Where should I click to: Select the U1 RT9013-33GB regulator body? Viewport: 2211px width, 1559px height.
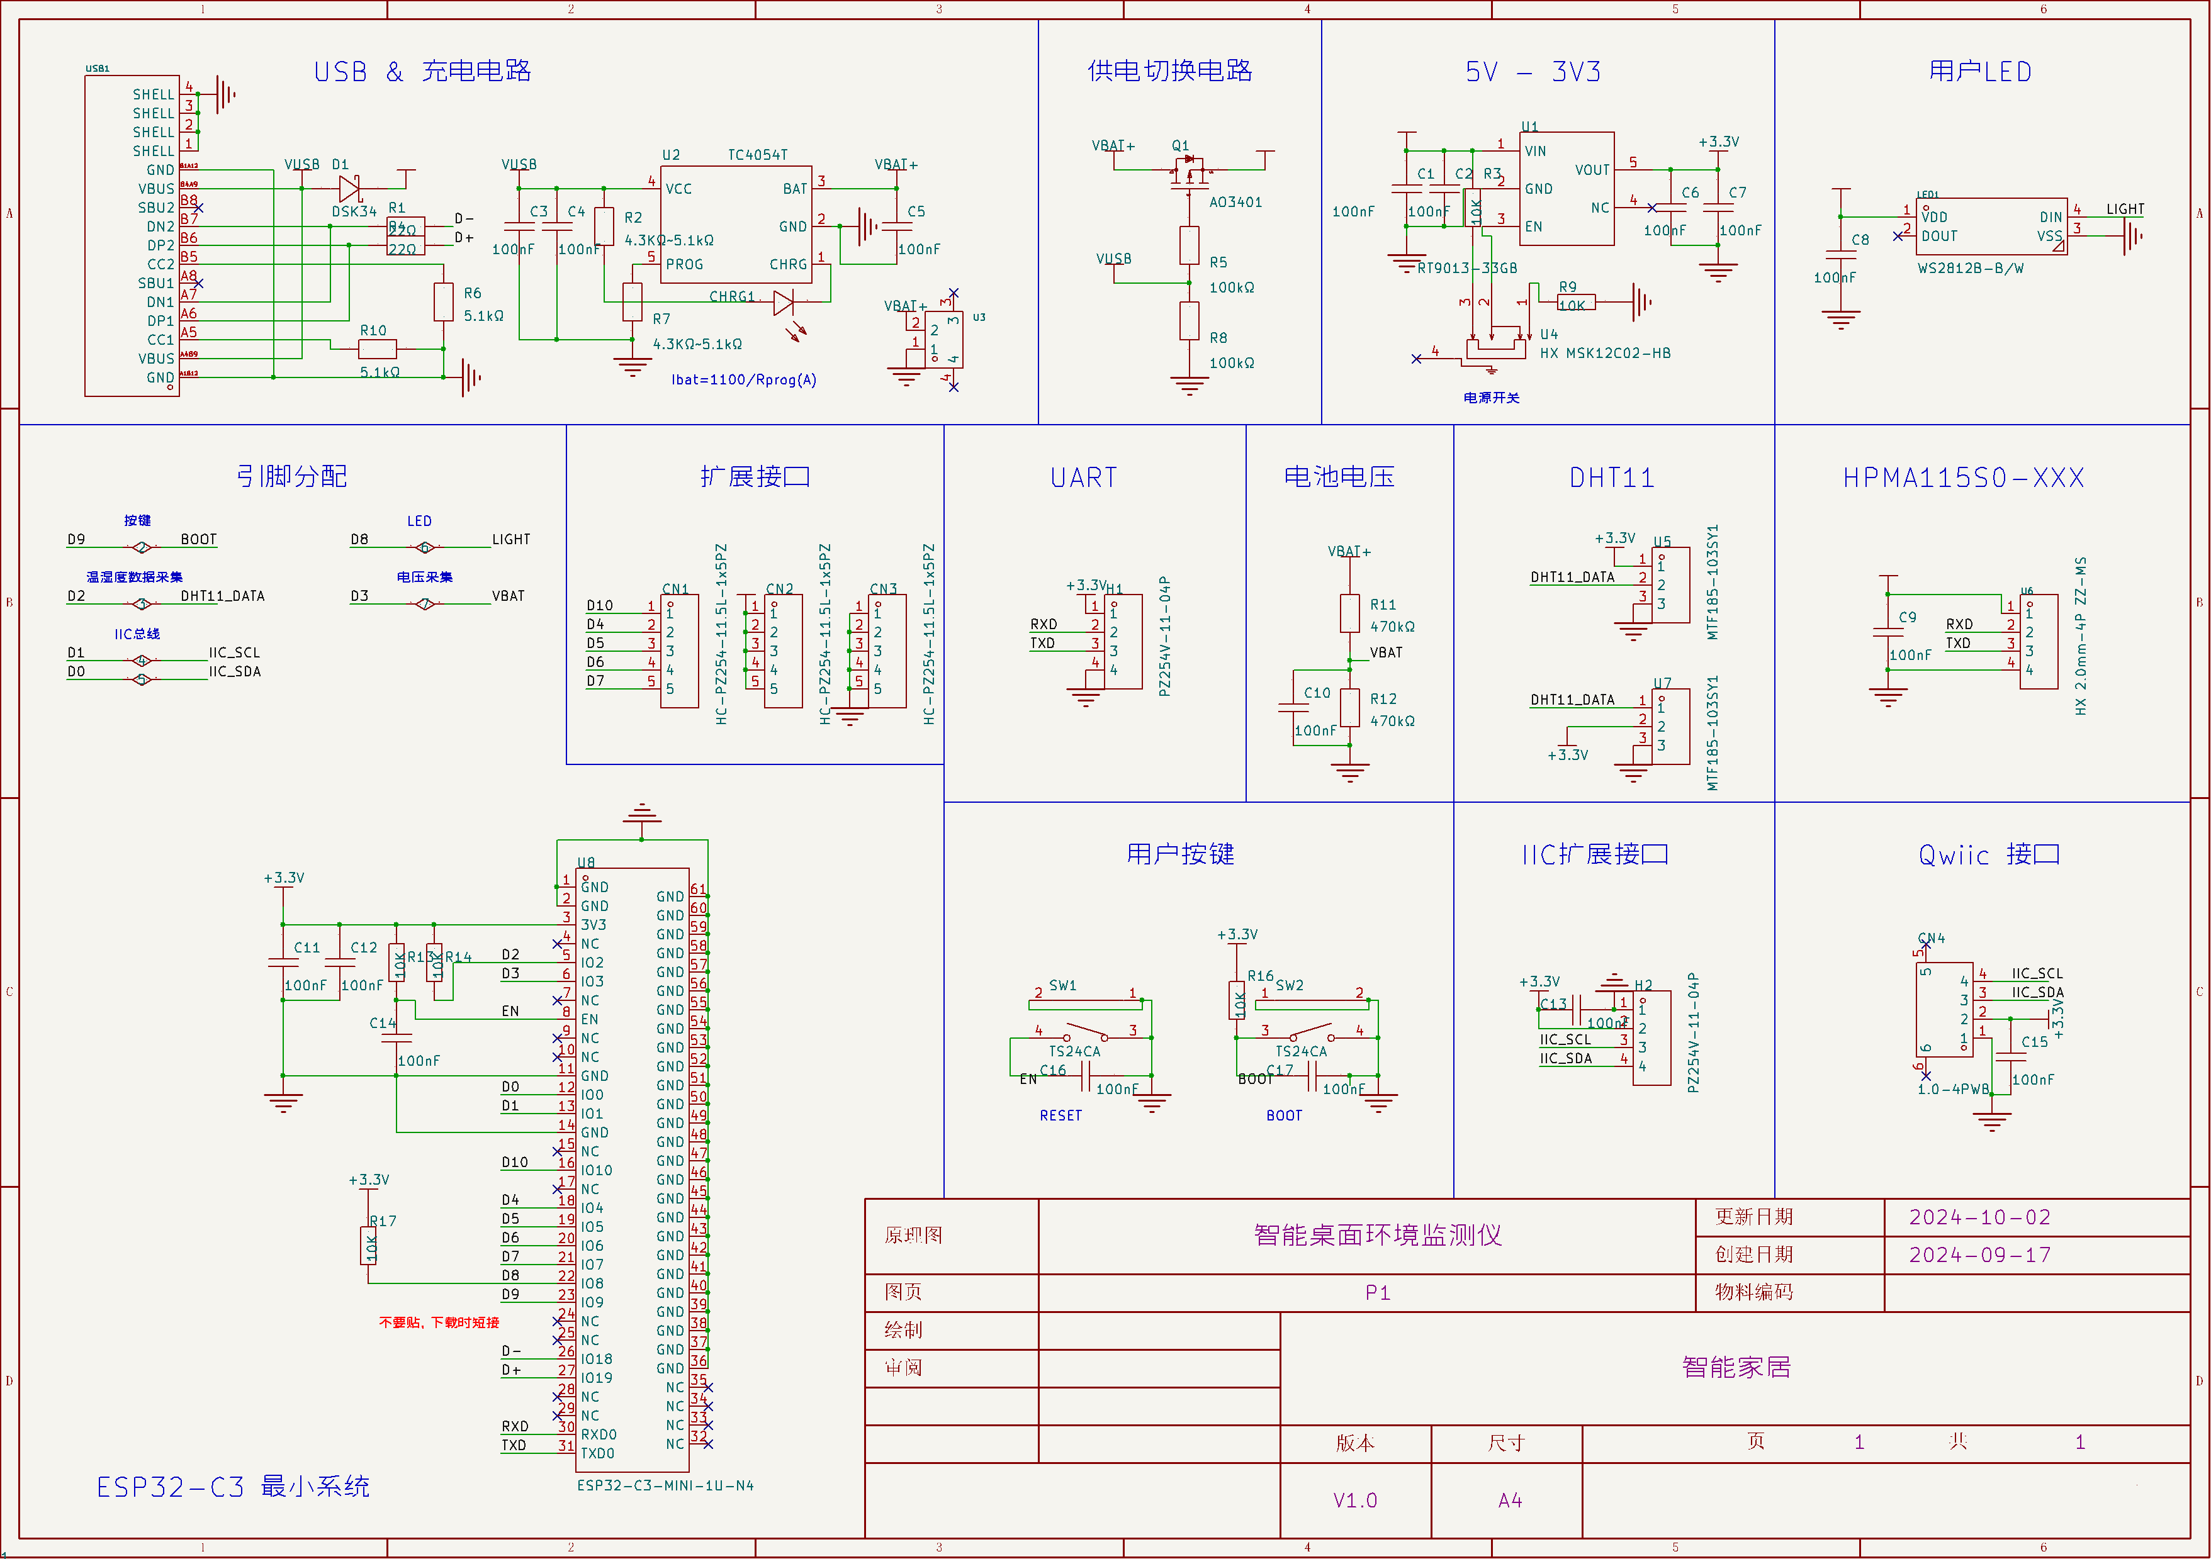coord(1567,189)
